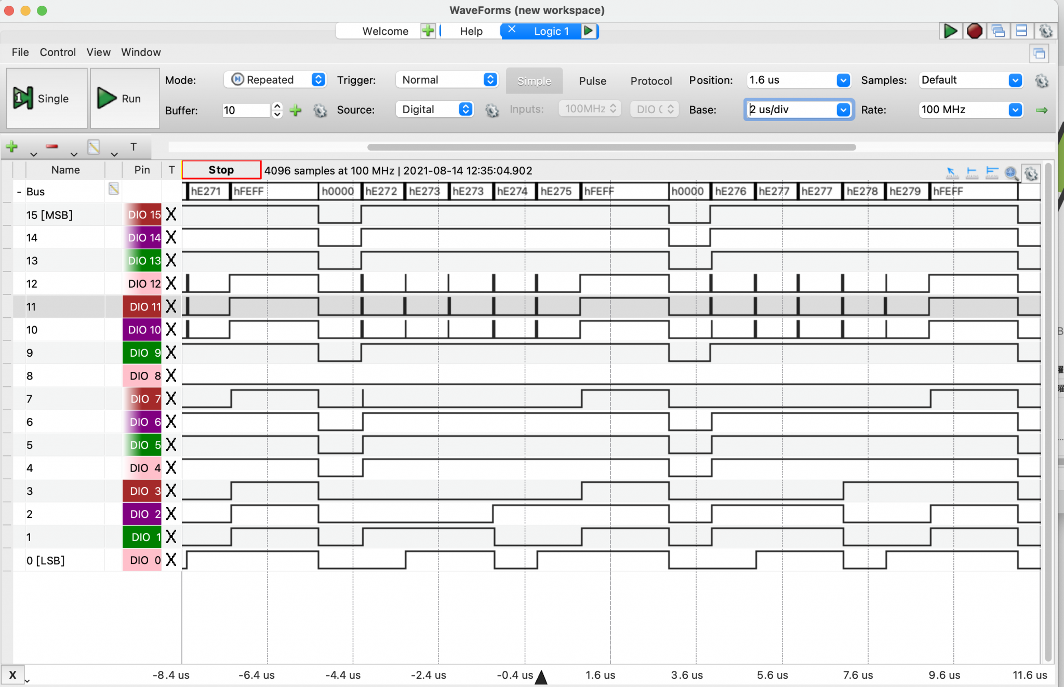Image resolution: width=1064 pixels, height=687 pixels.
Task: Open Source settings gear icon
Action: [x=491, y=110]
